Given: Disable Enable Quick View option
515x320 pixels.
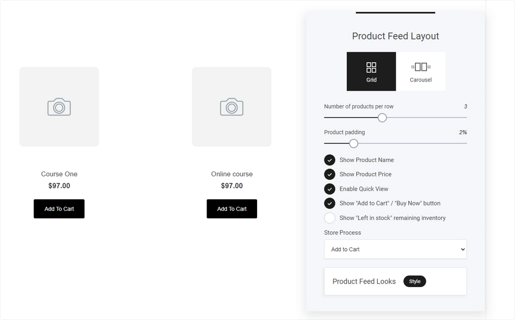Looking at the screenshot, I should point(329,189).
